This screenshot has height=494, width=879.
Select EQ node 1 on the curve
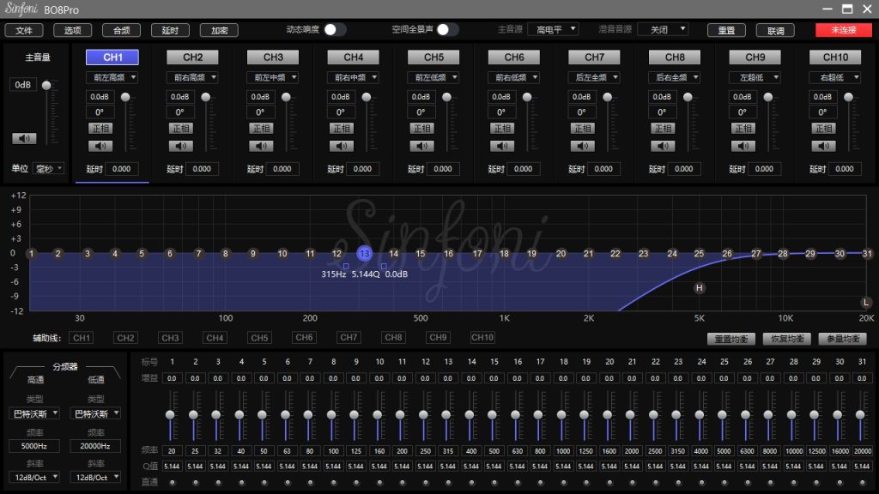point(32,254)
